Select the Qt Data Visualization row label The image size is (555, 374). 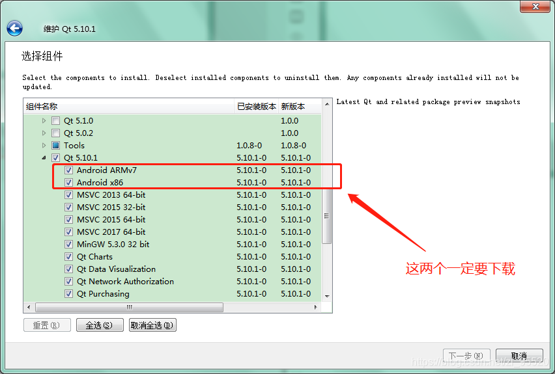116,269
